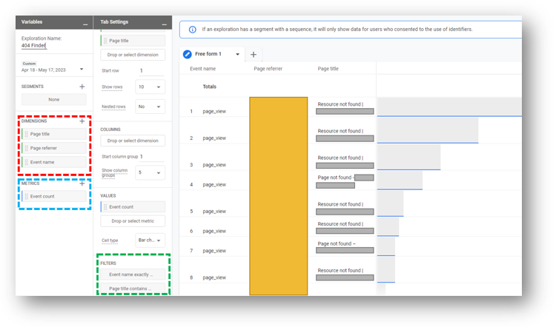Open the Free form 1 tab menu arrow
Screen dimensions: 553x327
coord(237,54)
